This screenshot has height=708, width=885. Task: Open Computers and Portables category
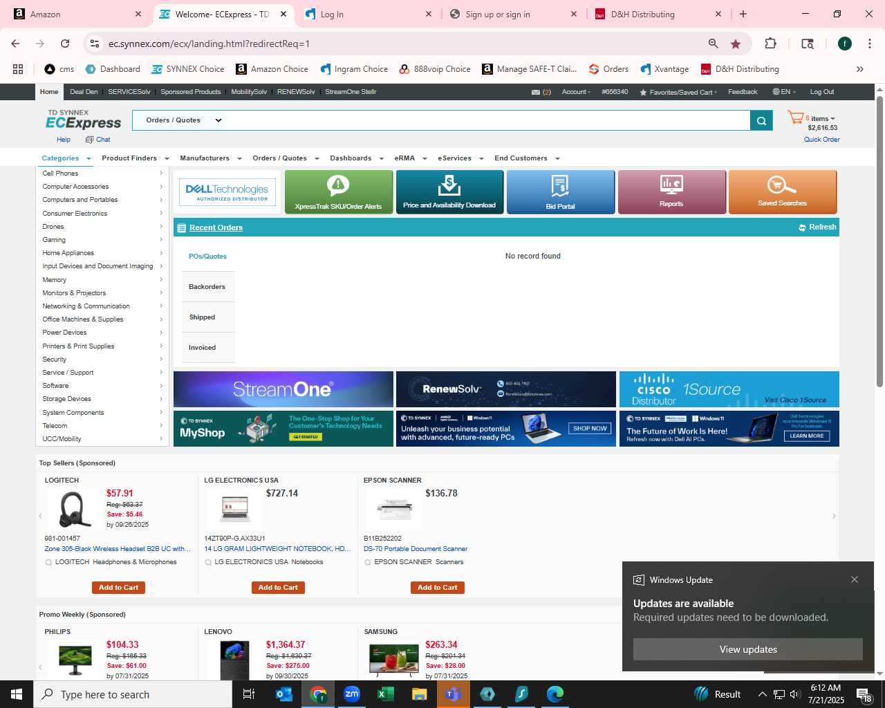102,200
